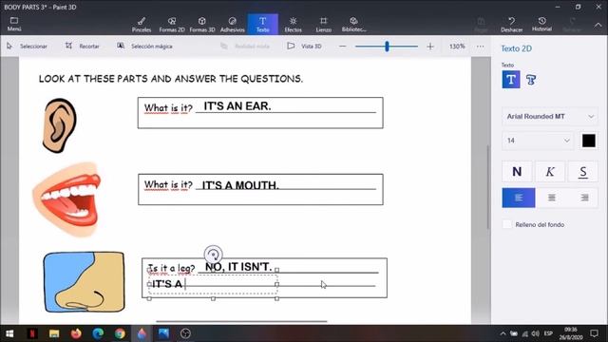Open the Formas 3D tab
This screenshot has width=608, height=342.
tap(202, 24)
